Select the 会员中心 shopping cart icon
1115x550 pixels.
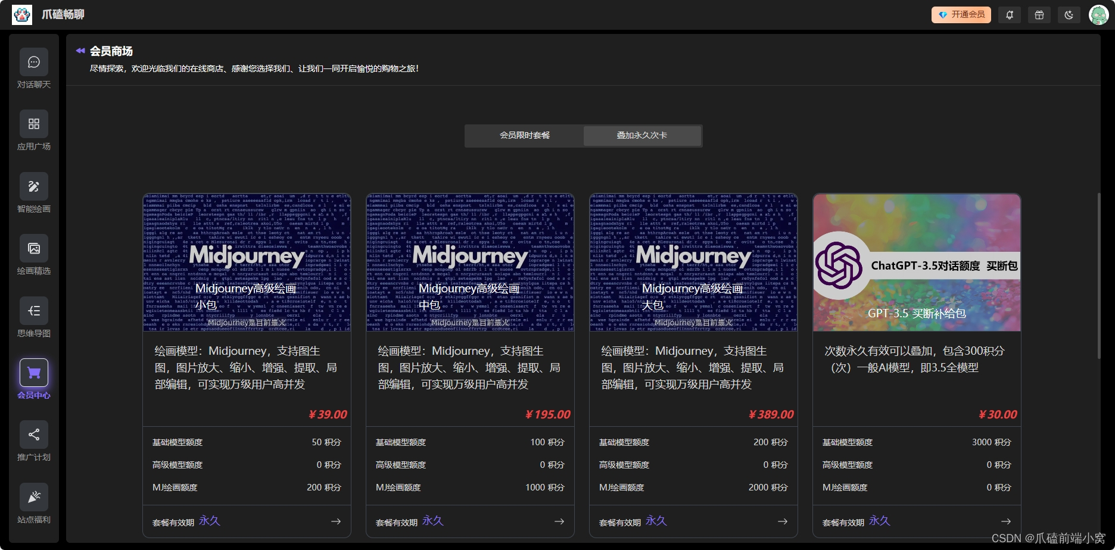click(34, 373)
